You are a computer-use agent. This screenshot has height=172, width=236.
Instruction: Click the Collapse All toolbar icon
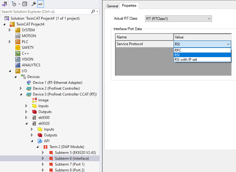pyautogui.click(x=25, y=4)
